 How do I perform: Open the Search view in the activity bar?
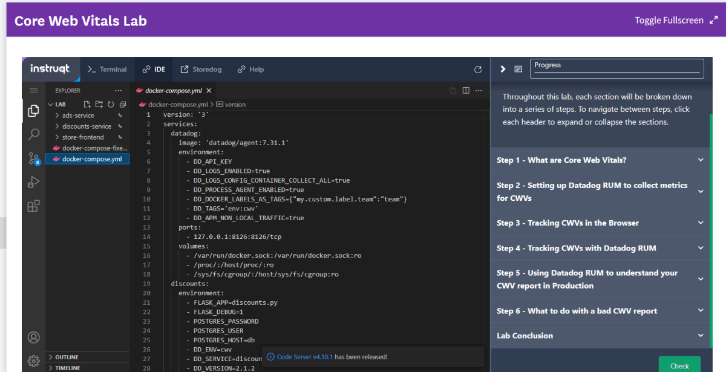tap(34, 134)
